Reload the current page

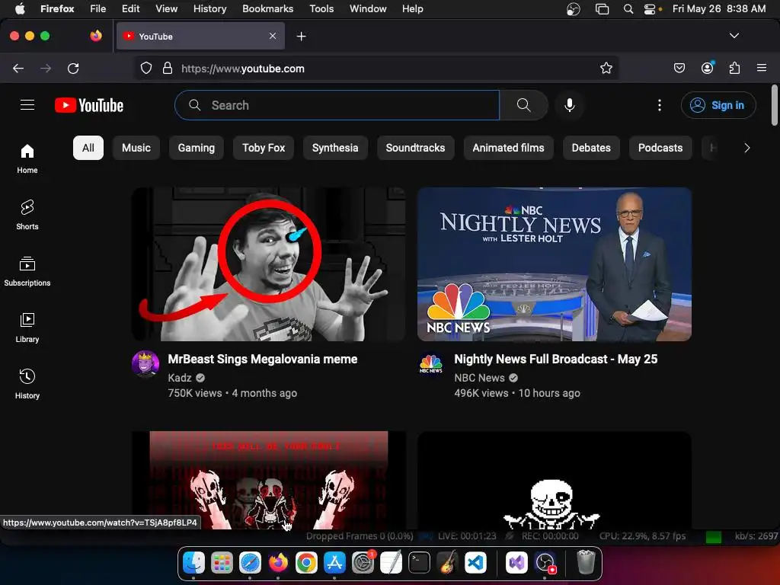73,68
